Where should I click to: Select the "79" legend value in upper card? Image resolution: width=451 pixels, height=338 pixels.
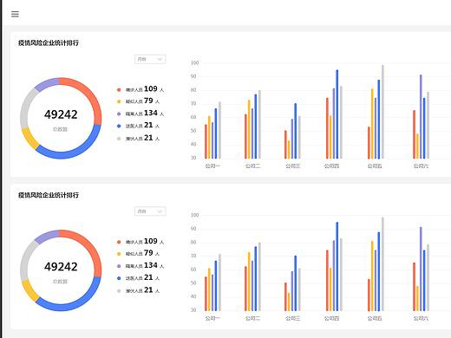point(148,101)
